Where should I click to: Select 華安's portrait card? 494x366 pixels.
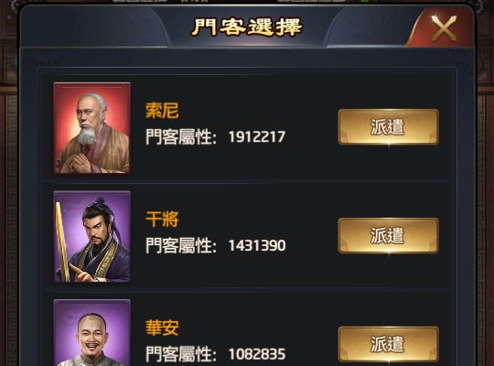pyautogui.click(x=92, y=332)
